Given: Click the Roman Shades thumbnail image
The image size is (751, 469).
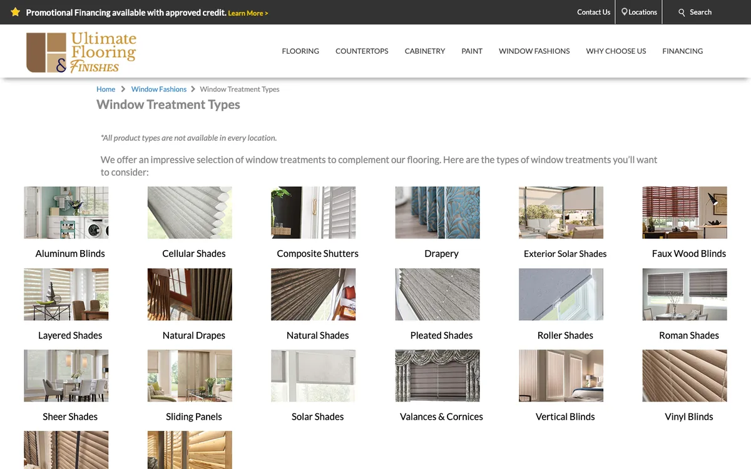Looking at the screenshot, I should pos(685,295).
